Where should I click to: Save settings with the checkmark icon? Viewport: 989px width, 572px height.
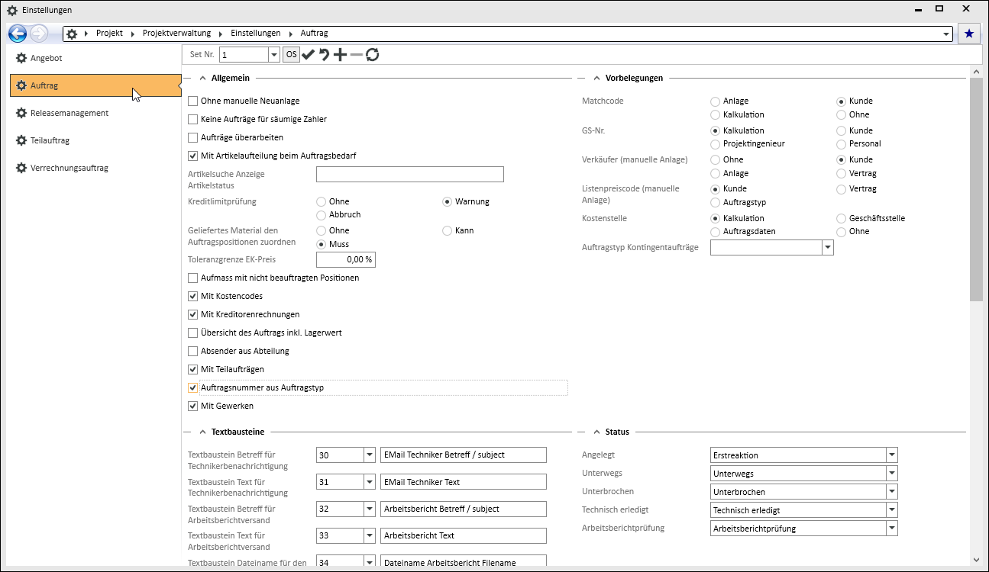pos(308,54)
